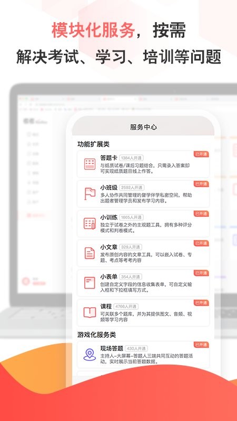Open the 小训练 service title
Viewport: 237px width, 421px height.
(x=108, y=217)
